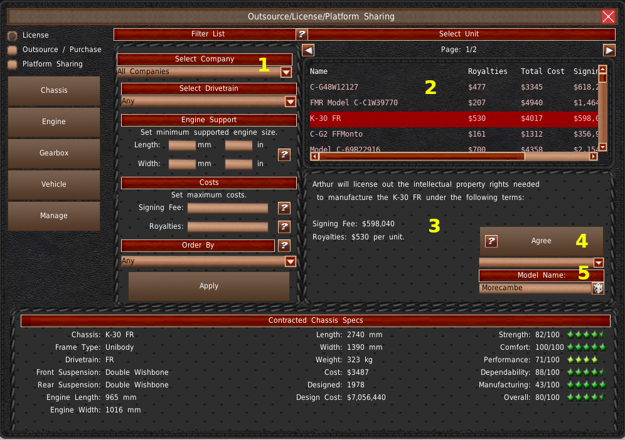Go to previous page of units
Screen dimensions: 625x440
coord(308,50)
